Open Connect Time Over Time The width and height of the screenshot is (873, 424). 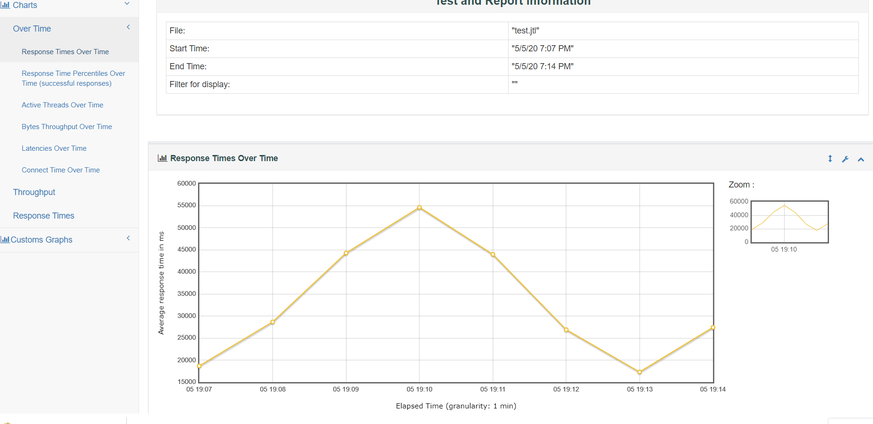click(x=60, y=170)
